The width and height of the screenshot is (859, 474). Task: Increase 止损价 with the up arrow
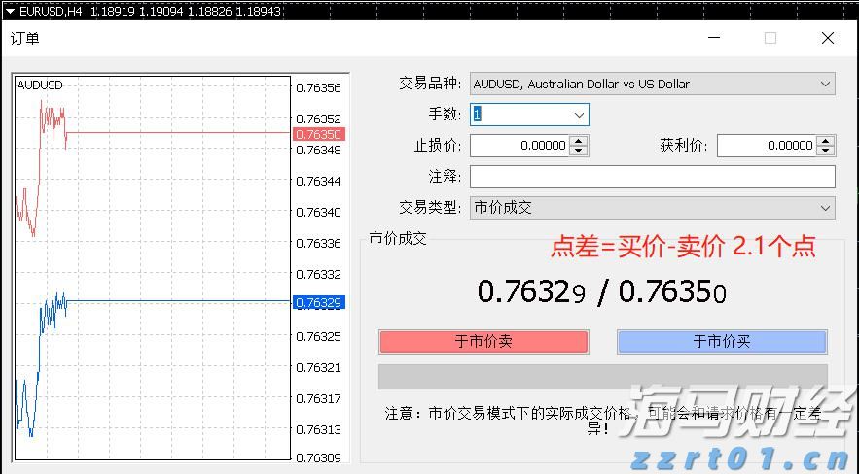pos(579,141)
